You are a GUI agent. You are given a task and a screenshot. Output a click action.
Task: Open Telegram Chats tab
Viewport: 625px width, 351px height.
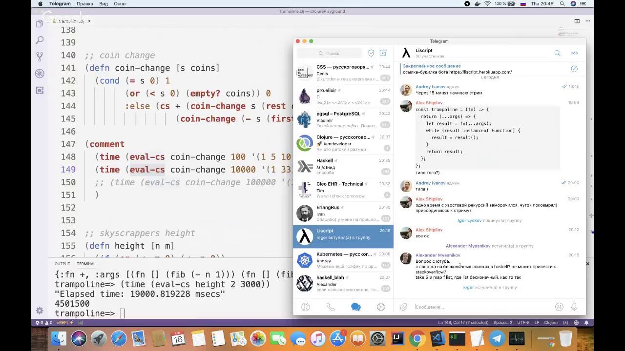click(x=356, y=307)
